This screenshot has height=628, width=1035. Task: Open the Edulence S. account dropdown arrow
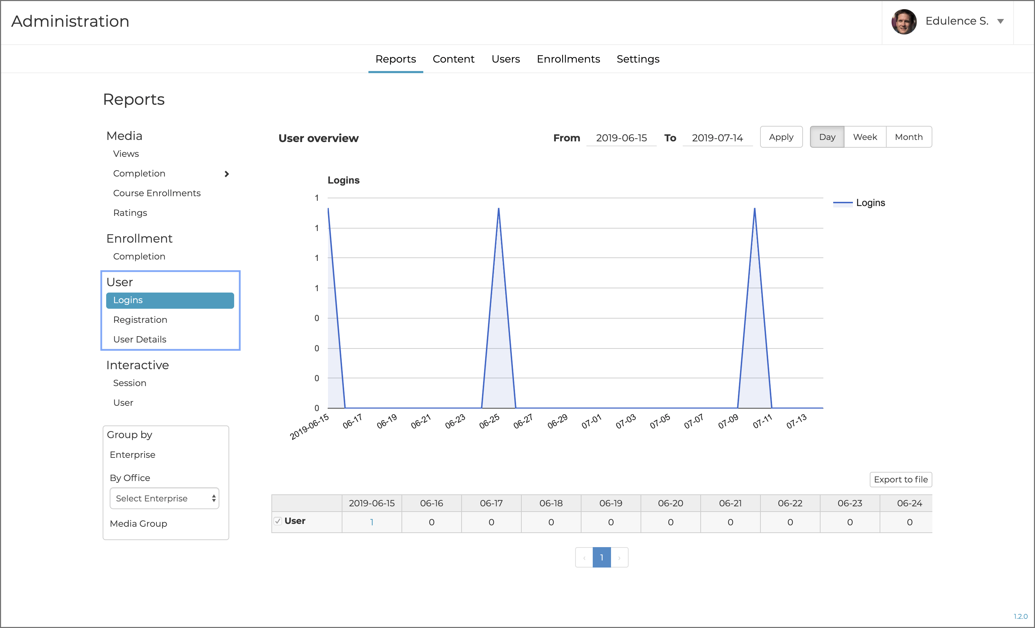point(1001,21)
